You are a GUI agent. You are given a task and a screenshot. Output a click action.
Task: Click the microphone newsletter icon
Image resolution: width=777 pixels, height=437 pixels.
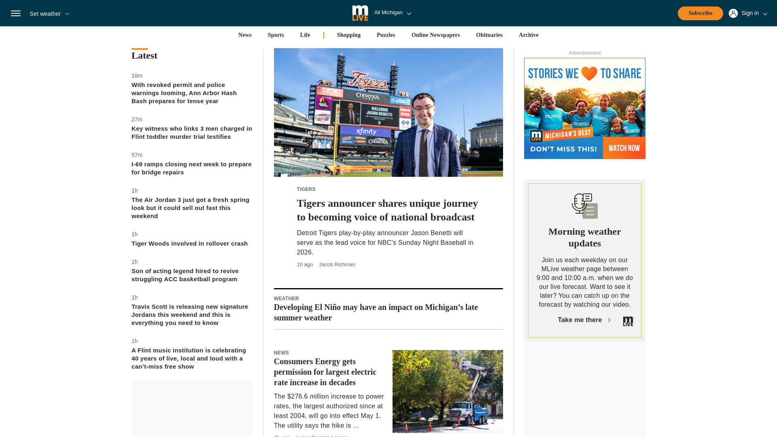584,206
